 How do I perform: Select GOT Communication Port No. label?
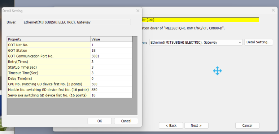(x=49, y=56)
